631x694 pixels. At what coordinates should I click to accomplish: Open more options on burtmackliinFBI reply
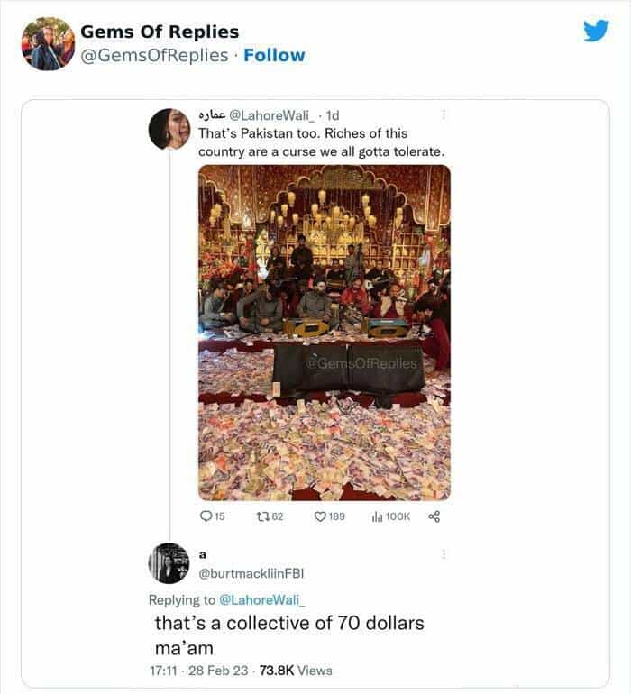point(443,554)
